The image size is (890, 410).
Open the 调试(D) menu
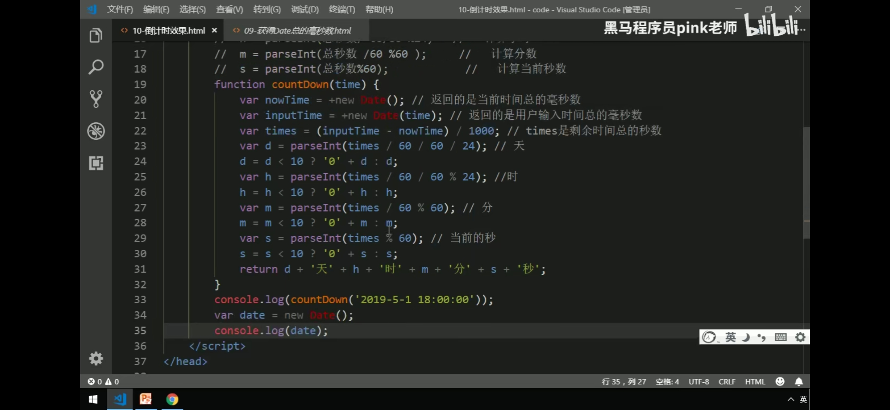[305, 9]
